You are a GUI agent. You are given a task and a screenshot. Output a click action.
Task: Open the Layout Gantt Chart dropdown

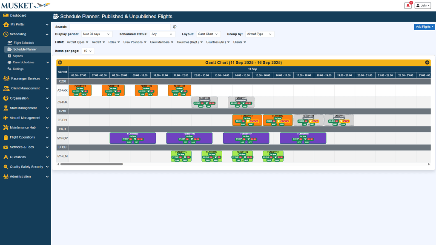click(x=208, y=34)
